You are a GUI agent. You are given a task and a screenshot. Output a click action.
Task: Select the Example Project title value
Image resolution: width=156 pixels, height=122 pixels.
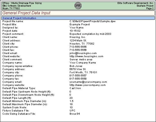click(80, 25)
